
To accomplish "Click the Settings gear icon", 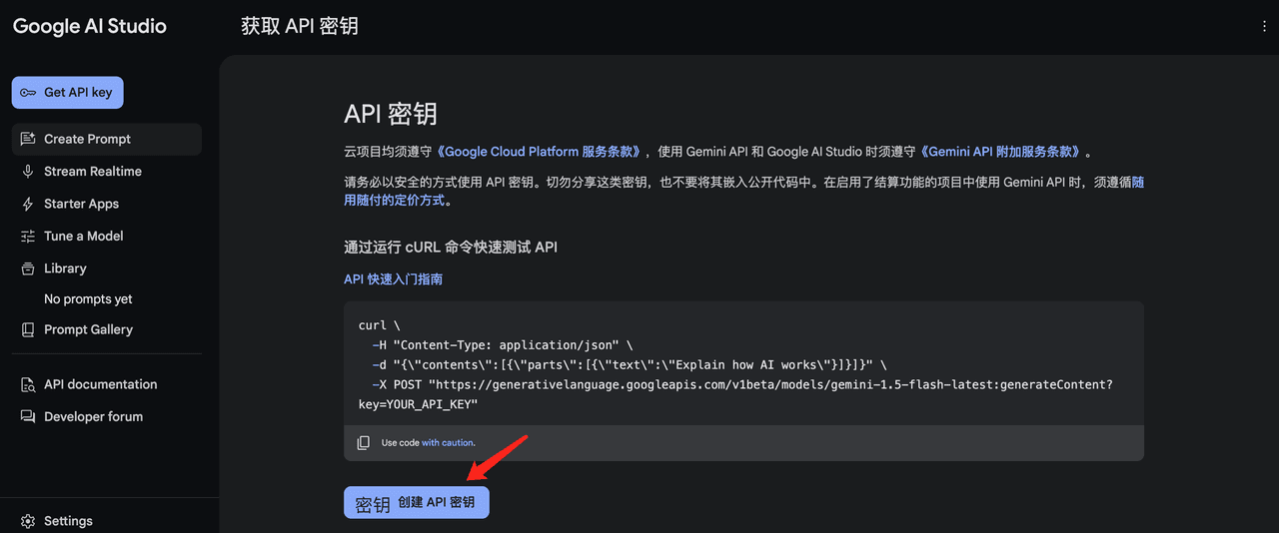I will [x=28, y=521].
